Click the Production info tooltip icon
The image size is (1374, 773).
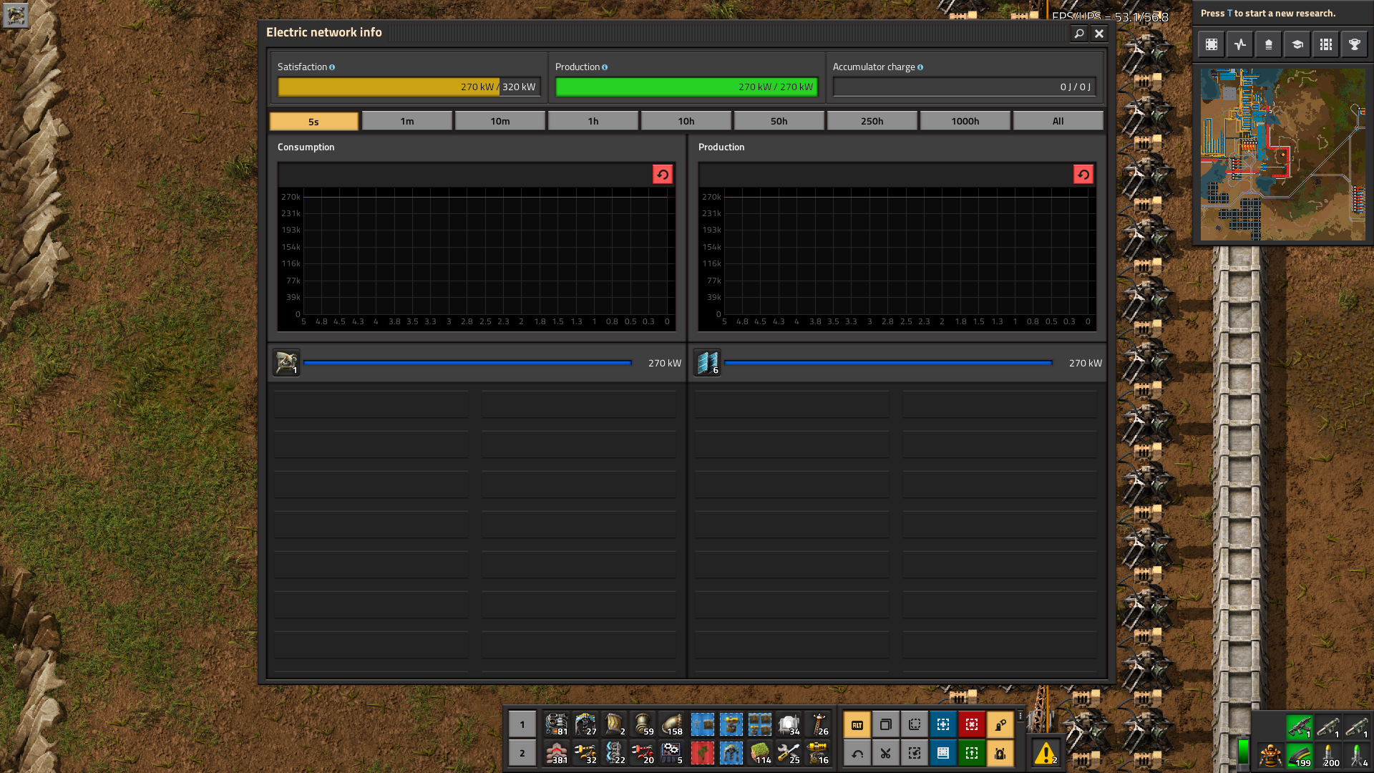605,67
